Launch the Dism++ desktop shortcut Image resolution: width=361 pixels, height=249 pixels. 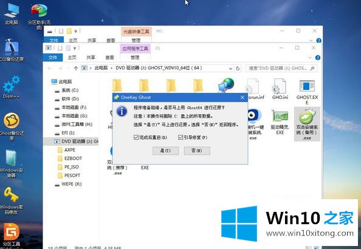(x=11, y=87)
